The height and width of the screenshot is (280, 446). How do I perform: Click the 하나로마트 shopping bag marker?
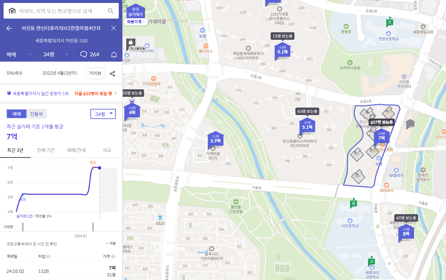tap(131, 43)
